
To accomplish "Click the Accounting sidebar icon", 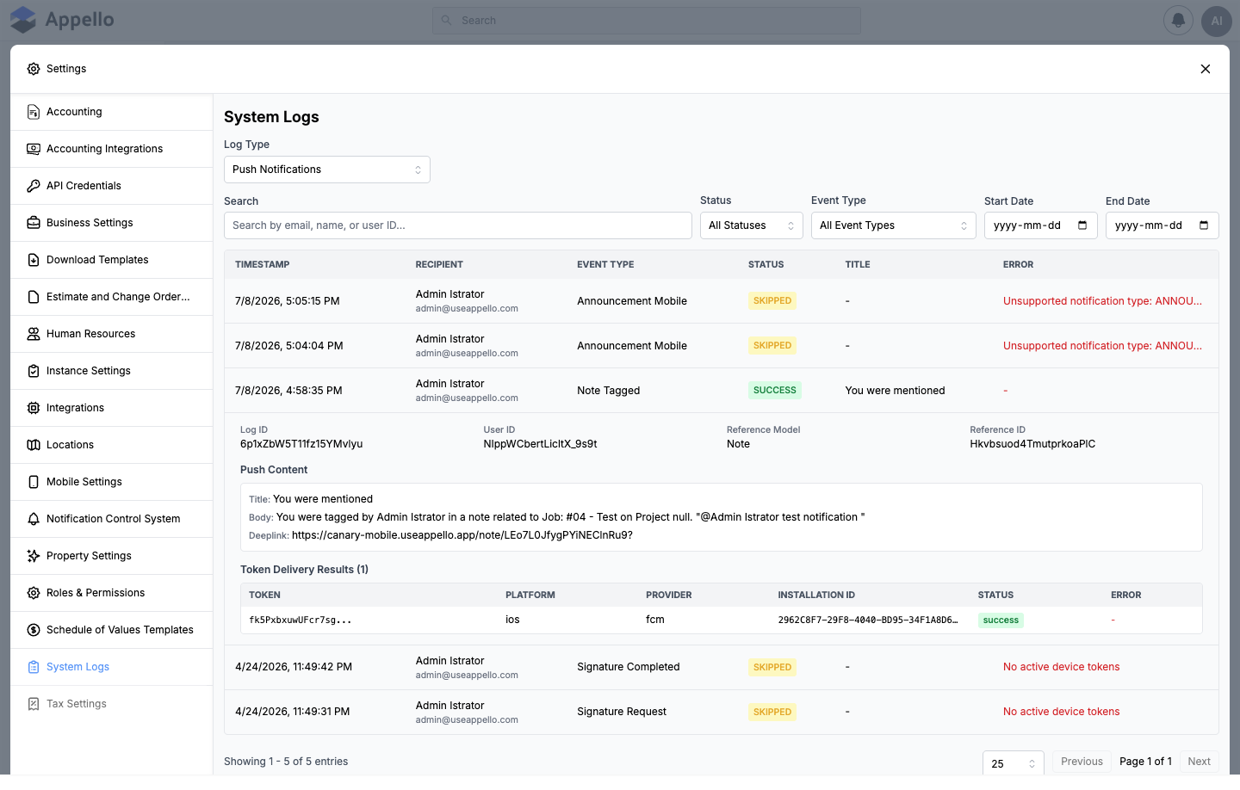I will click(34, 112).
